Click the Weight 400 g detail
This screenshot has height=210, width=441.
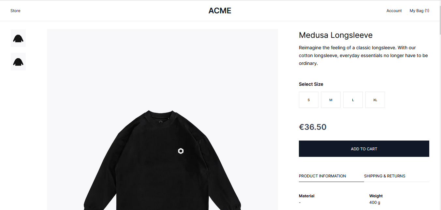376,199
